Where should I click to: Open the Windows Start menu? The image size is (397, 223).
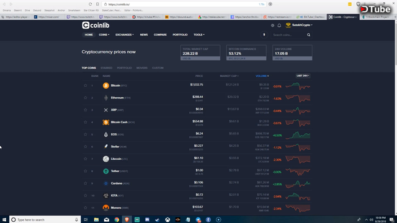pos(4,219)
